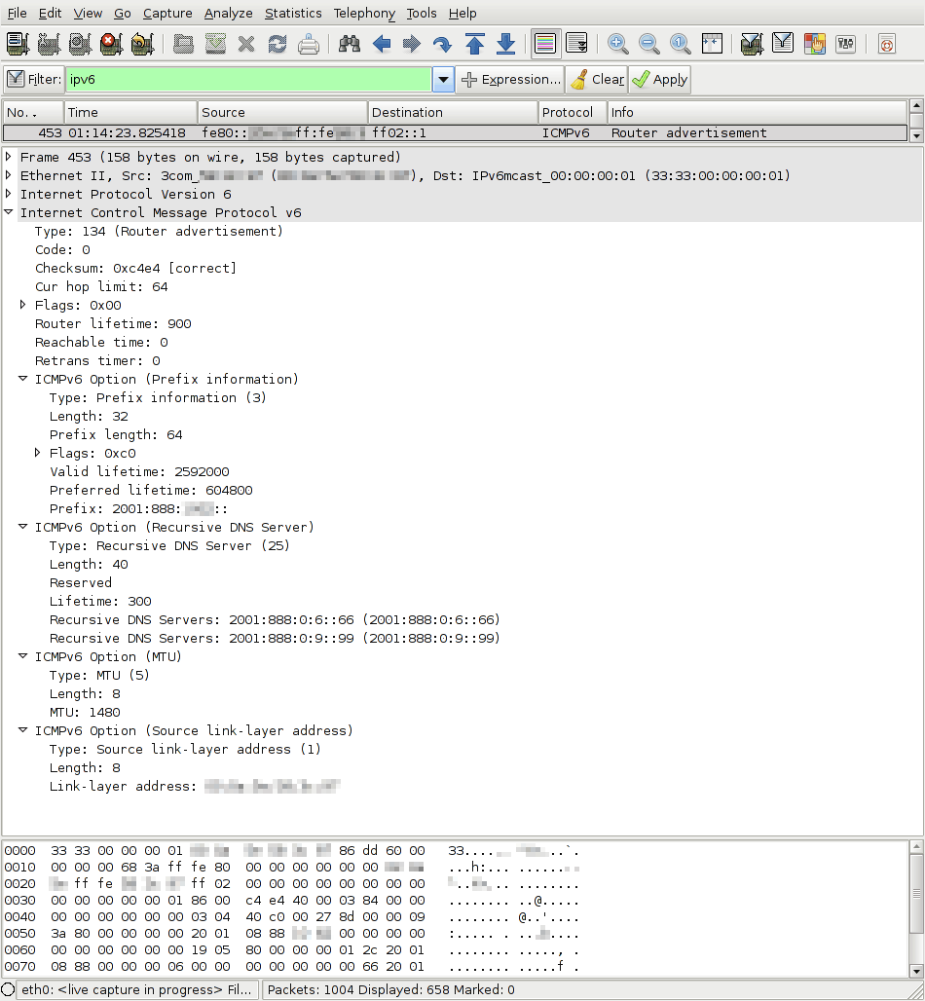Viewport: 925px width, 1001px height.
Task: Open preferences dialog icon
Action: (846, 44)
